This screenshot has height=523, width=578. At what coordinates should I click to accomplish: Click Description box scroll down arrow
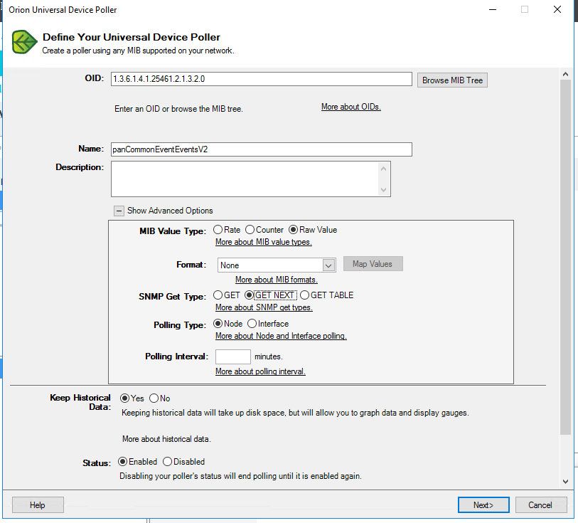click(x=383, y=189)
